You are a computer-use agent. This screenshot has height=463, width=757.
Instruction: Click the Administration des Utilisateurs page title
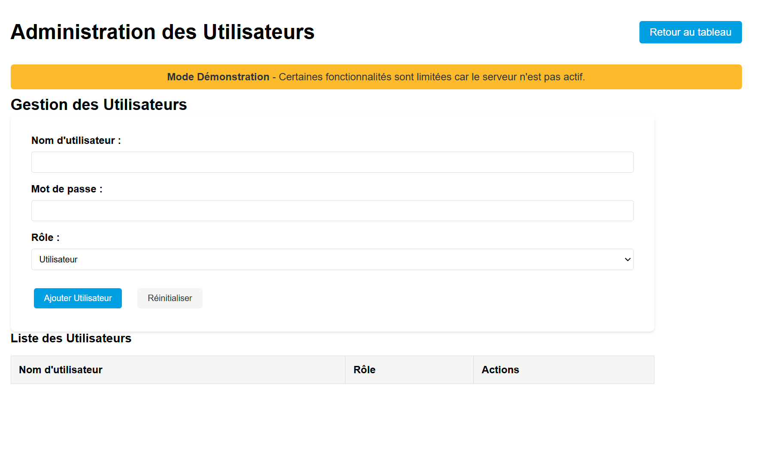coord(162,32)
